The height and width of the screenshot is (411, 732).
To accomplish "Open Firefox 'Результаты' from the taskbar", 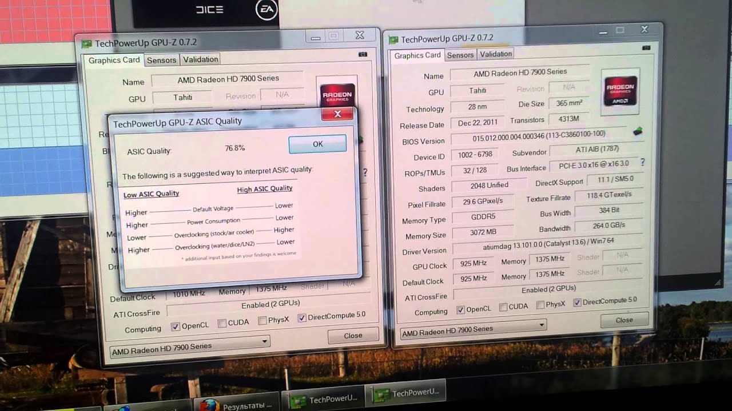I will [x=238, y=405].
